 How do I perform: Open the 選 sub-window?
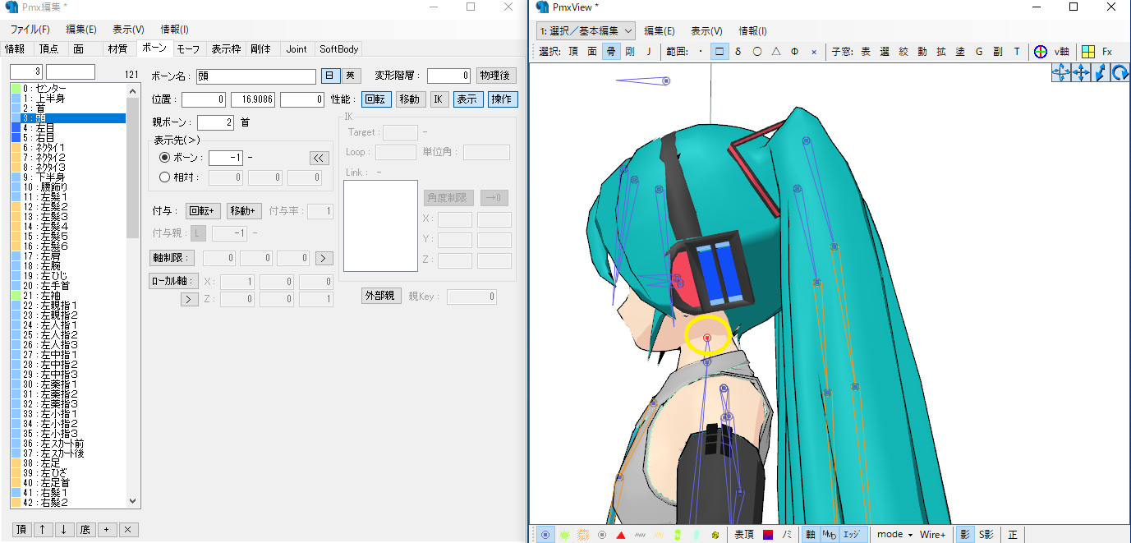pyautogui.click(x=885, y=51)
